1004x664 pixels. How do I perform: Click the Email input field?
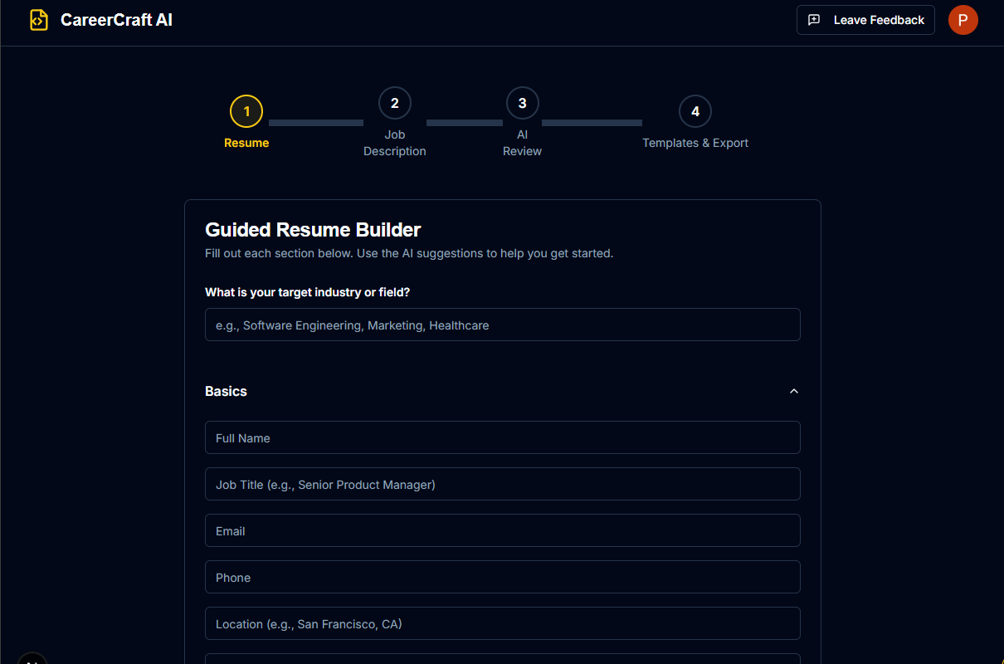[x=502, y=531]
